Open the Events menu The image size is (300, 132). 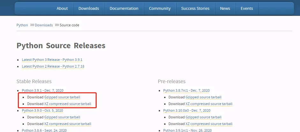click(x=247, y=9)
